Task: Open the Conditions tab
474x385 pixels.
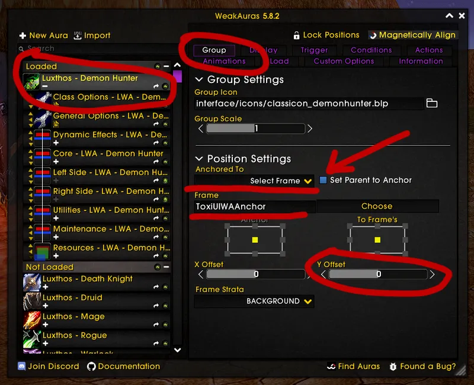Action: pyautogui.click(x=371, y=50)
